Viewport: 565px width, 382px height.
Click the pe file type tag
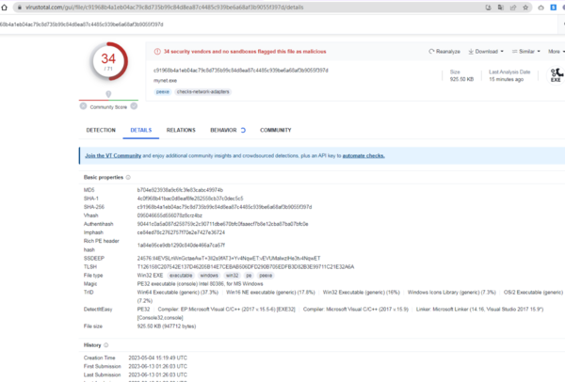249,276
